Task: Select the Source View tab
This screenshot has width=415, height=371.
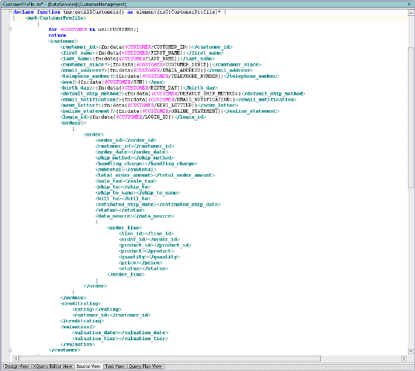Action: click(x=88, y=366)
